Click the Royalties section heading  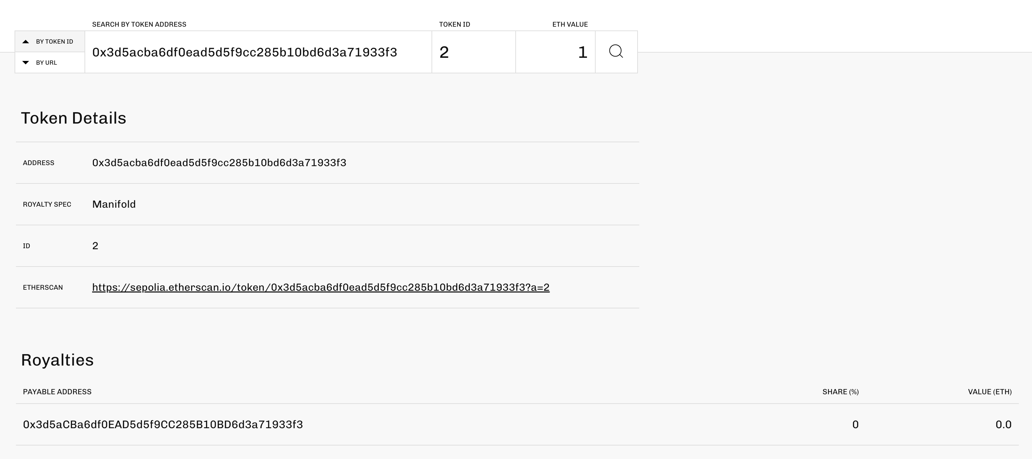point(57,360)
